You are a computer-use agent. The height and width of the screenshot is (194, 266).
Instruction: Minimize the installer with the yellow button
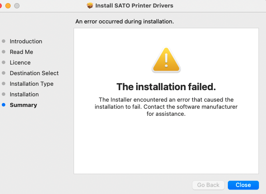click(9, 6)
